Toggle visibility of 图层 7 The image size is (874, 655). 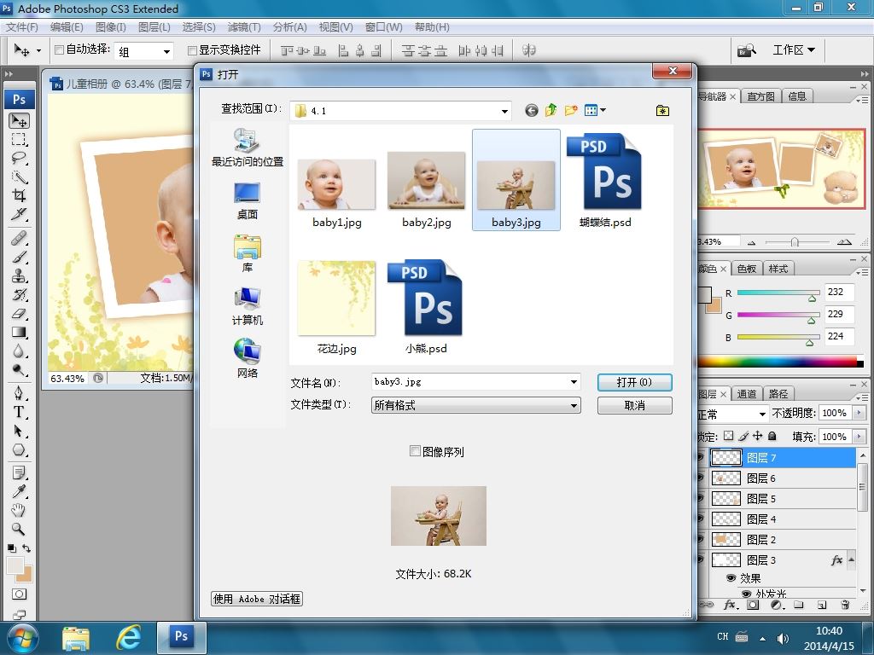tap(702, 457)
